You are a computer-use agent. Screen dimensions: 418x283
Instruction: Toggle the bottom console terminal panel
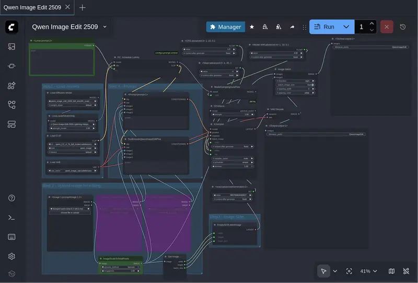(x=12, y=218)
